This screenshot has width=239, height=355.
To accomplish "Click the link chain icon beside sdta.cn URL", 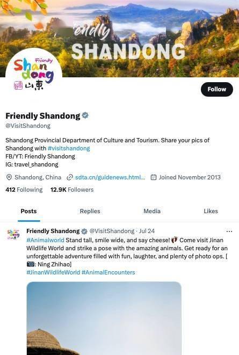I will coord(69,177).
